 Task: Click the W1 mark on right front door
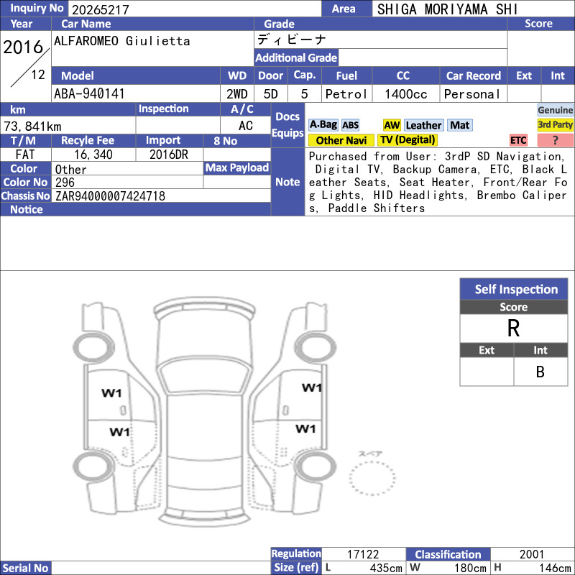pyautogui.click(x=312, y=387)
